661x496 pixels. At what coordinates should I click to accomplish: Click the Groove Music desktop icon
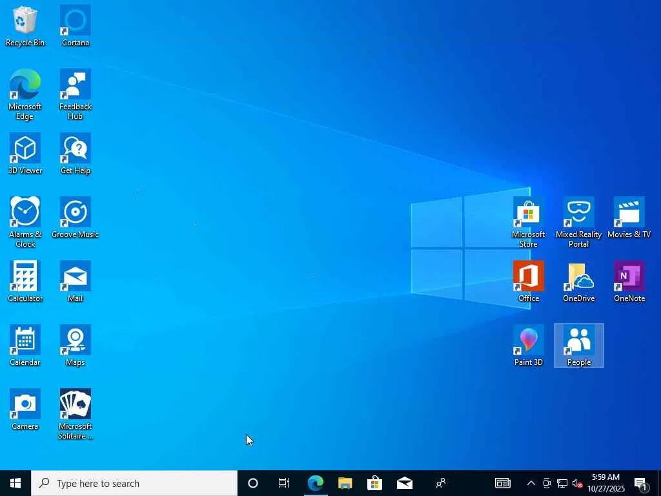pos(76,218)
